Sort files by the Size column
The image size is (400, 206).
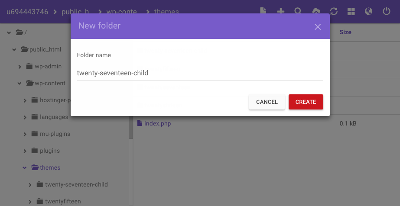coord(345,32)
